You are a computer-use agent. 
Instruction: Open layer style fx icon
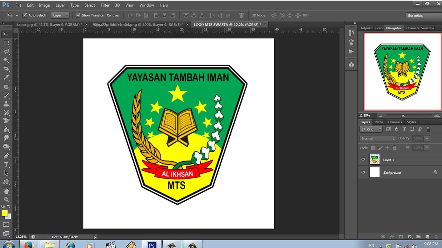point(392,237)
